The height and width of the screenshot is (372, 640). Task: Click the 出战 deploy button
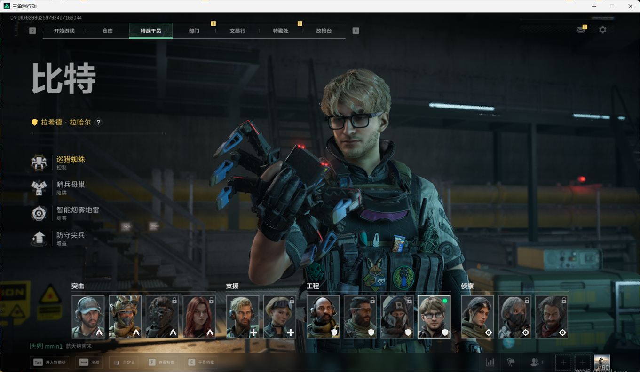pyautogui.click(x=90, y=362)
